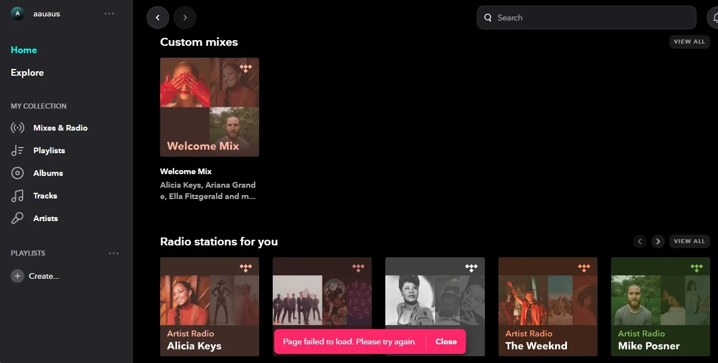Open Playlists in My Collection
Screen dimensions: 718x363
pyautogui.click(x=49, y=150)
